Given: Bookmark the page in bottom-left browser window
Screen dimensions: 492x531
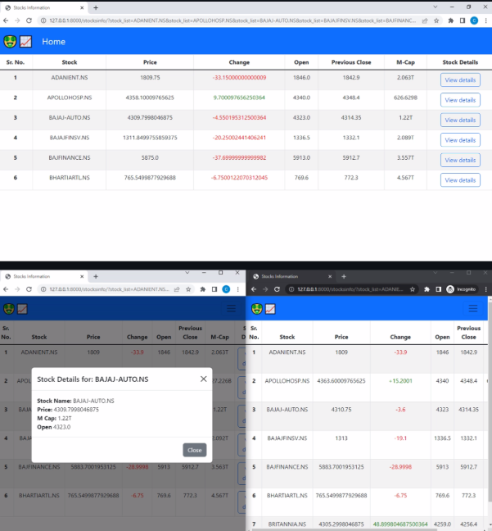Looking at the screenshot, I should [188, 289].
